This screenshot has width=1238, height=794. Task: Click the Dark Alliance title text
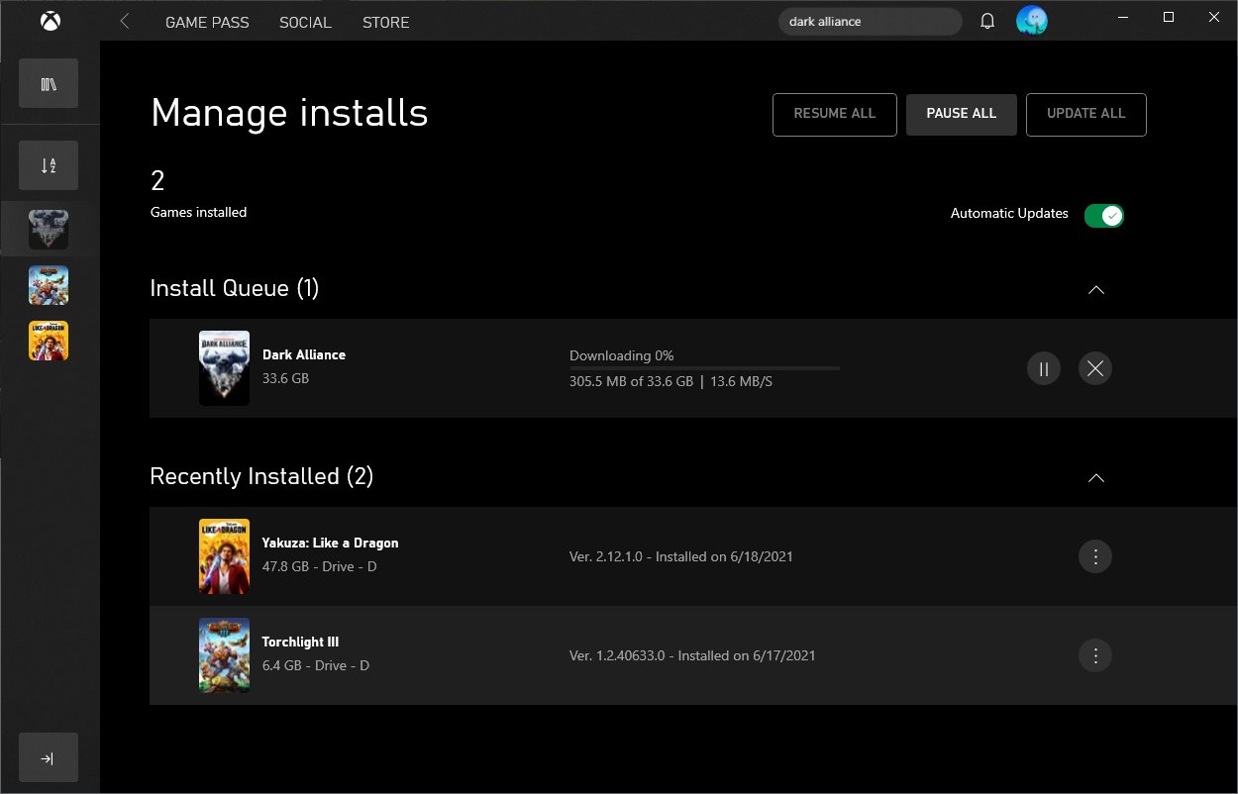304,354
